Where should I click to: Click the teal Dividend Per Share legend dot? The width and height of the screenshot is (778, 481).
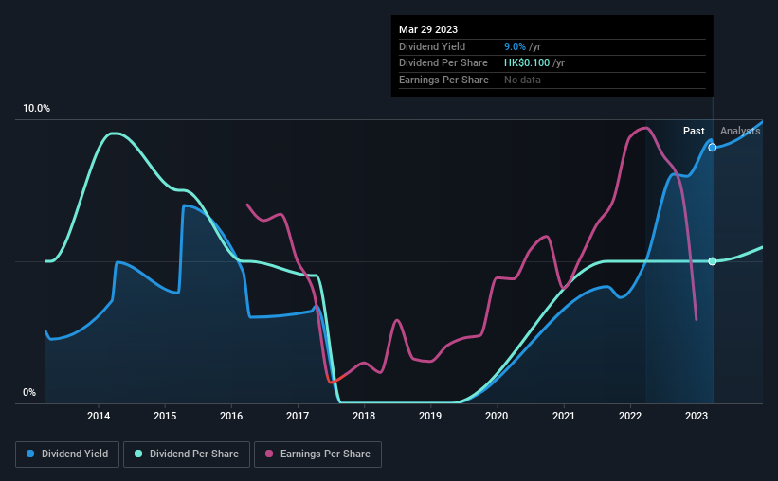coord(138,454)
